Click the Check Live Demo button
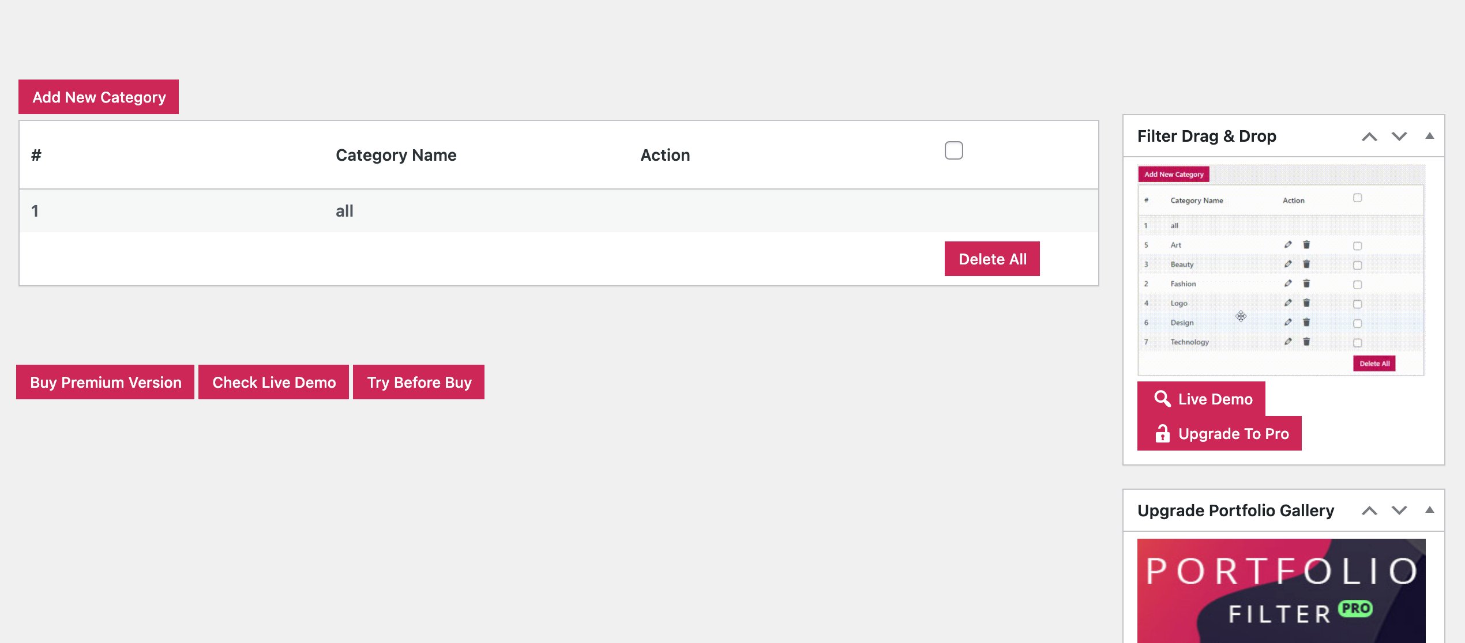 (274, 382)
